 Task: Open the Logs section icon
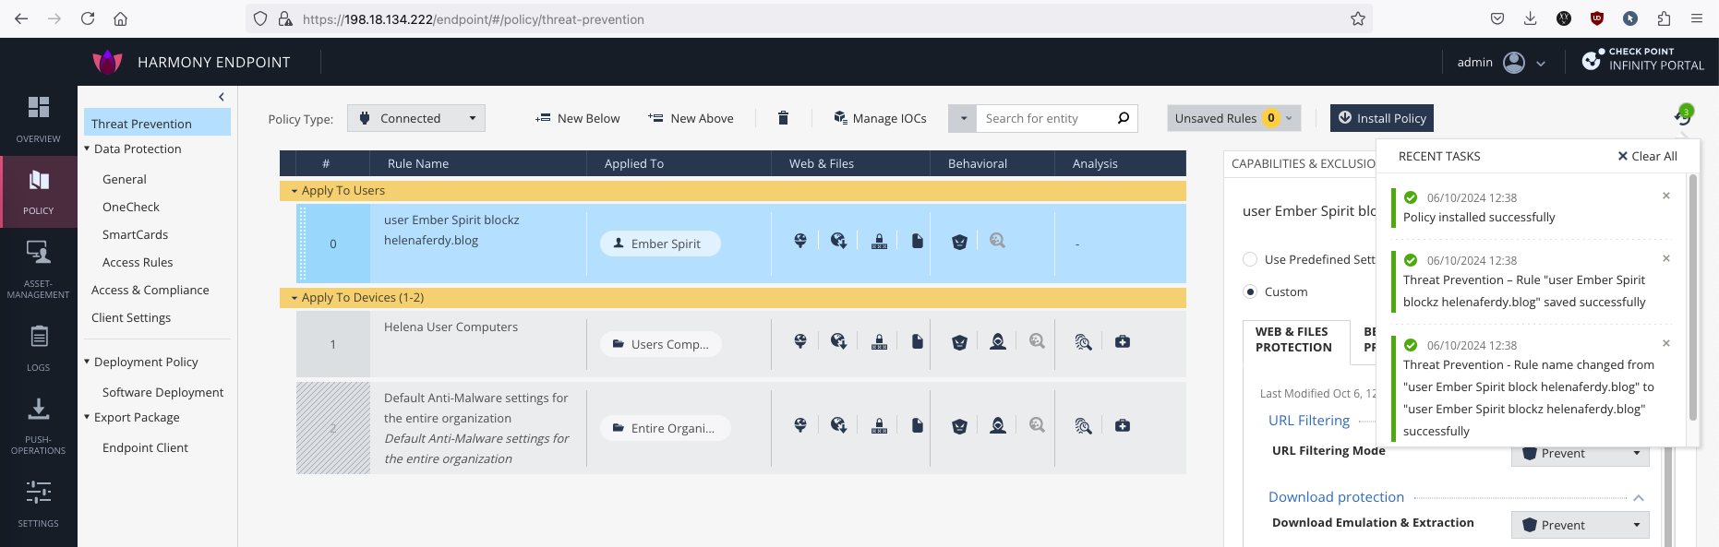(x=38, y=347)
